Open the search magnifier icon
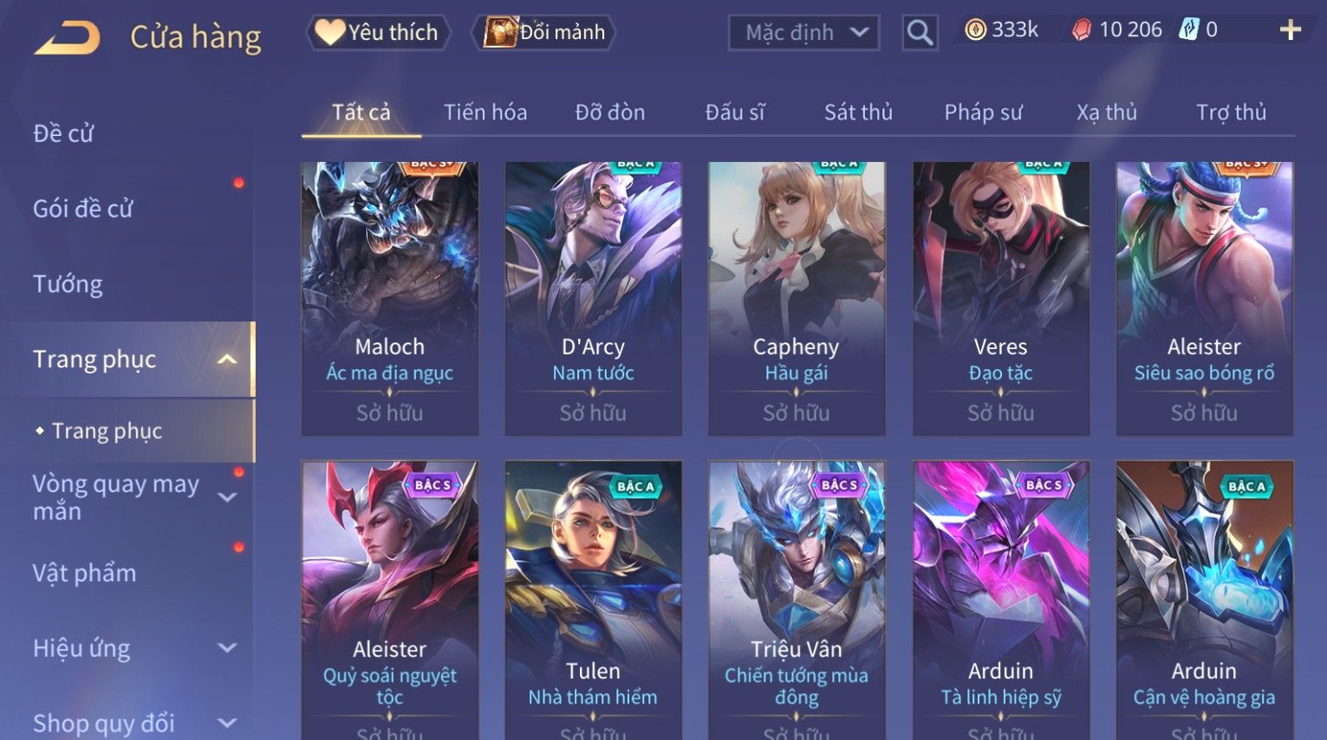Image resolution: width=1327 pixels, height=740 pixels. (x=920, y=33)
